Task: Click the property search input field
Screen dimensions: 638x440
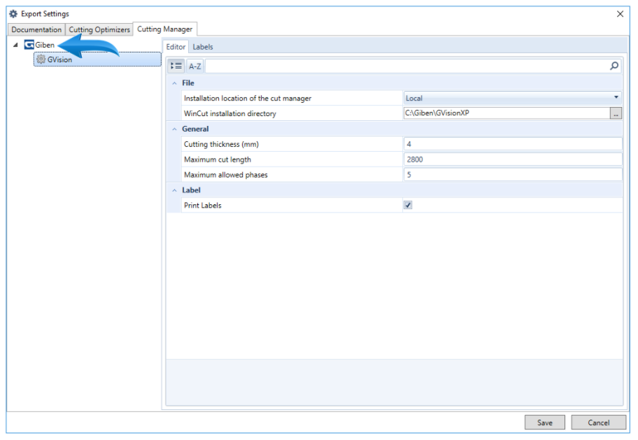Action: tap(407, 66)
